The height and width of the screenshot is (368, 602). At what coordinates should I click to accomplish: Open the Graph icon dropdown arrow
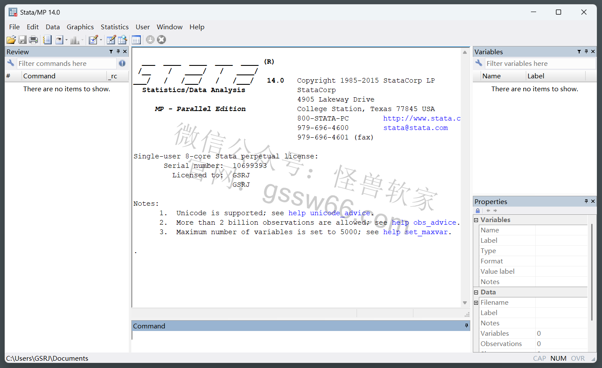tap(83, 40)
